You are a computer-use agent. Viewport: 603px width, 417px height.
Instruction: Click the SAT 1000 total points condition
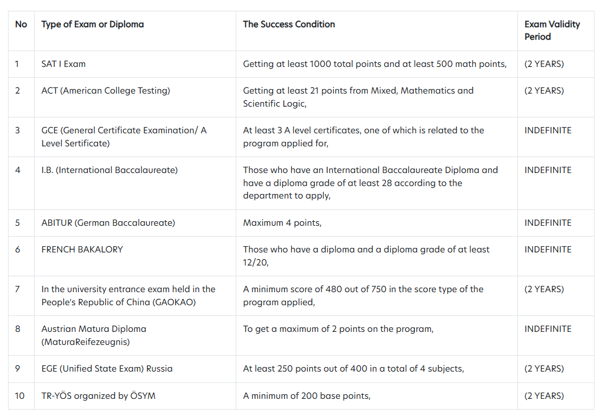[375, 64]
